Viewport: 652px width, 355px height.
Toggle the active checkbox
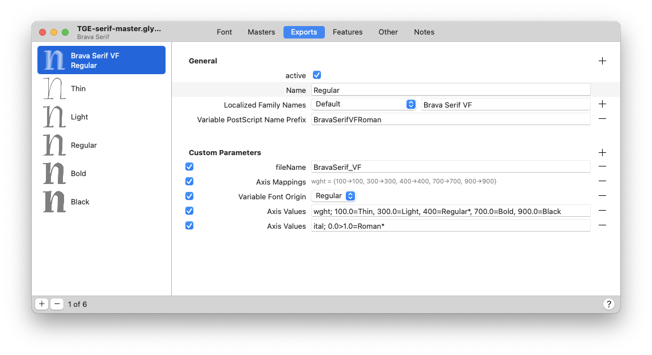(x=317, y=75)
